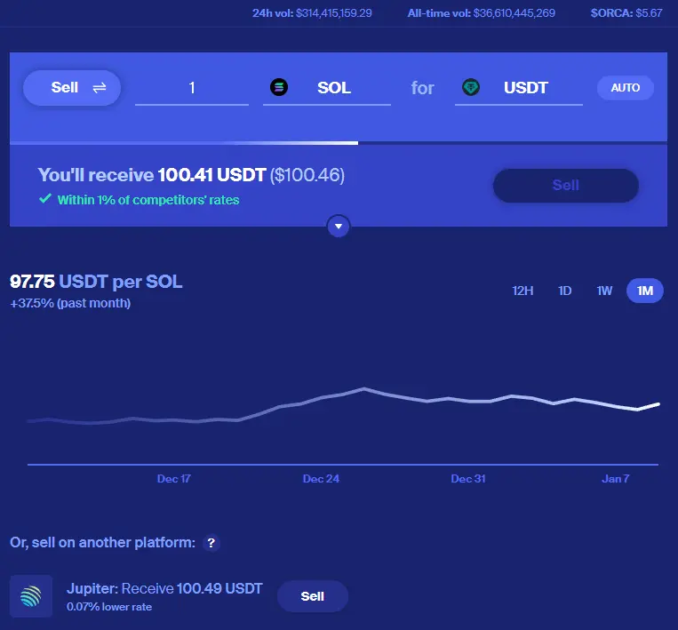Click the $ORCA price text
This screenshot has width=678, height=630.
(626, 13)
